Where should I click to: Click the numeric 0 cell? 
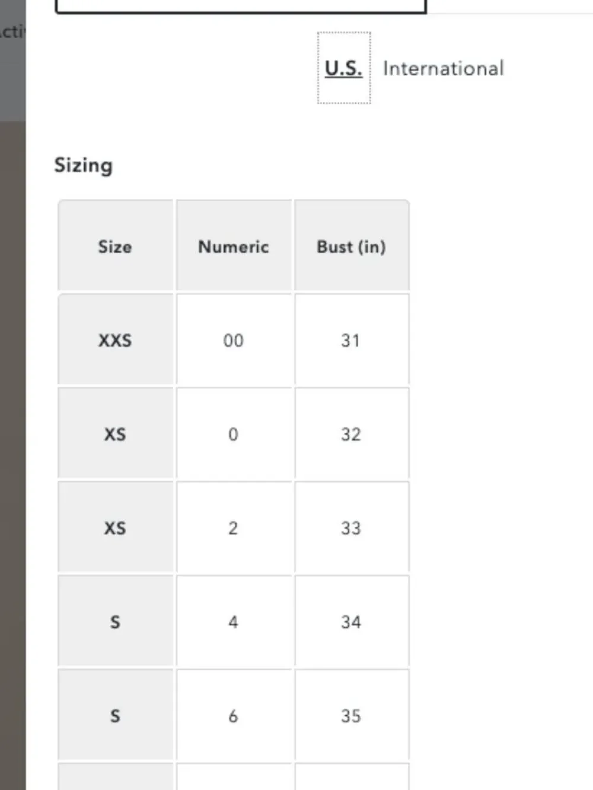pyautogui.click(x=234, y=434)
